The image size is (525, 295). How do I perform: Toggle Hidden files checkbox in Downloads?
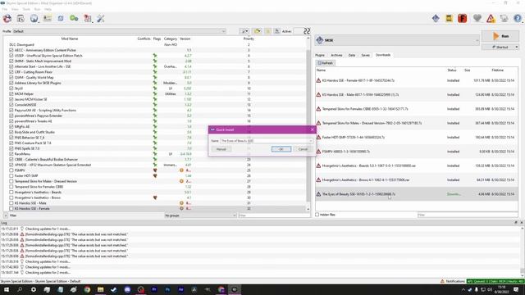click(317, 215)
